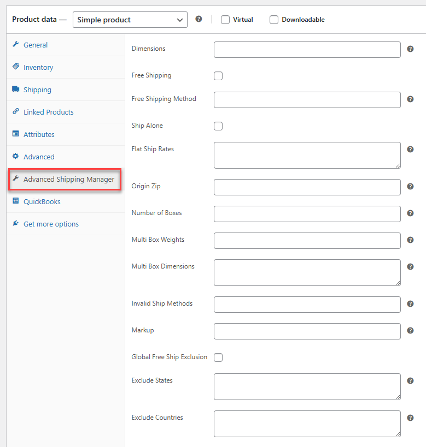426x447 pixels.
Task: Click the Number of Boxes field
Action: coord(307,214)
